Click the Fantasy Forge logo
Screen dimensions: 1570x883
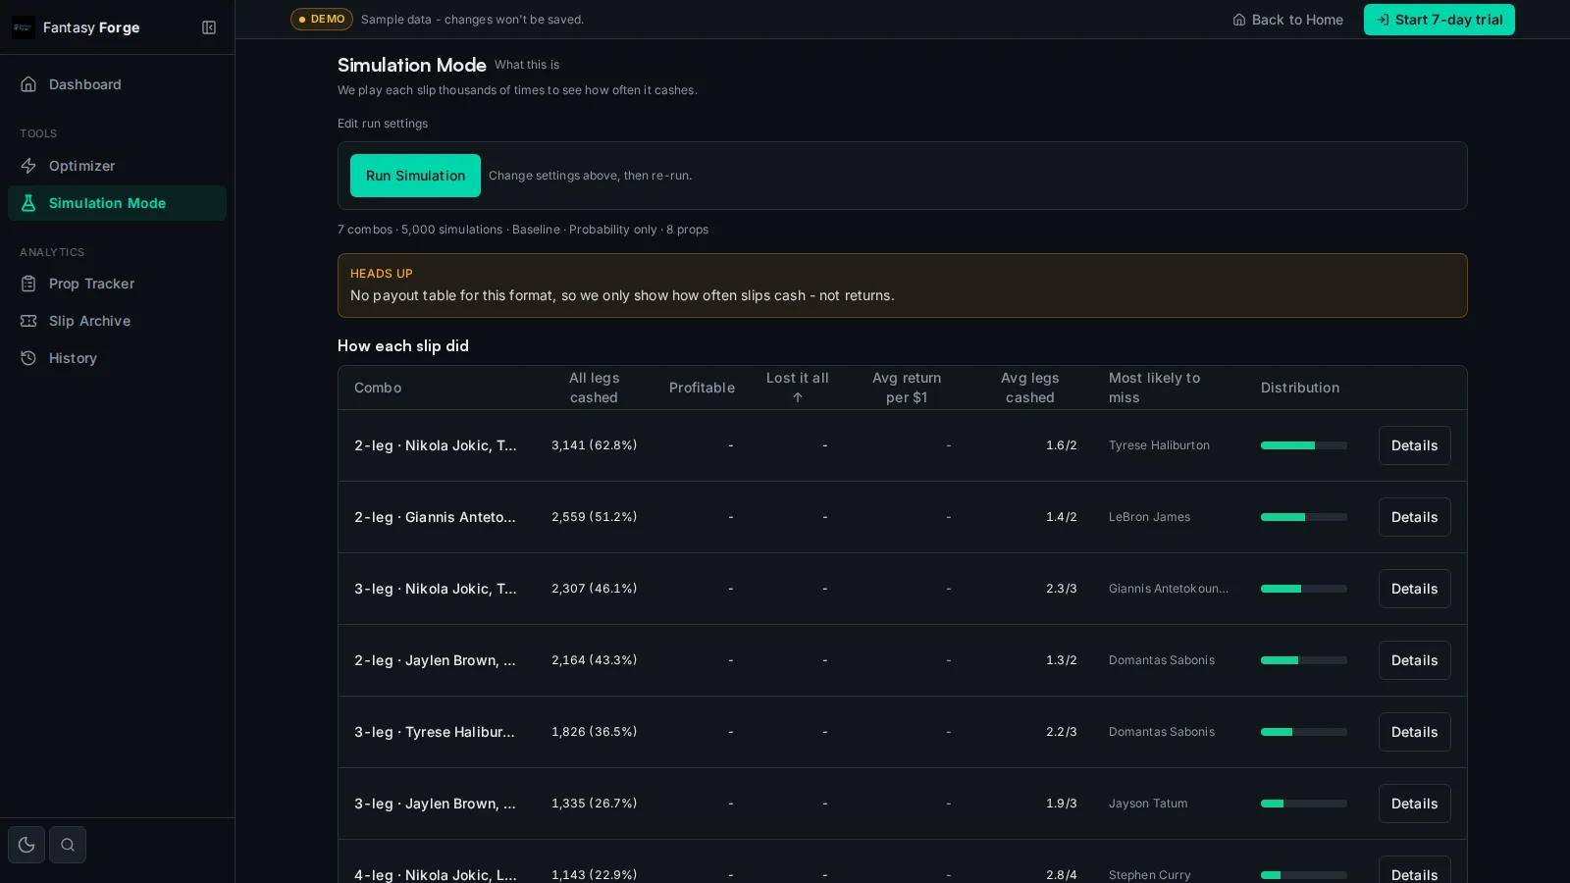(24, 27)
